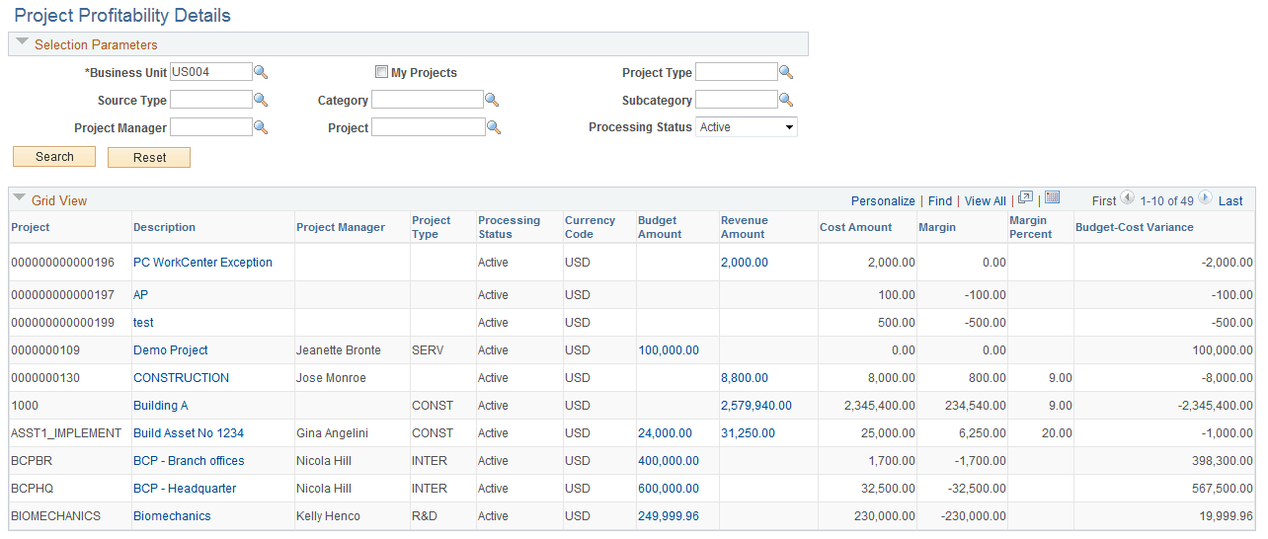Click the 2,579,940.00 revenue amount link
Viewport: 1268px width, 539px height.
(x=756, y=406)
